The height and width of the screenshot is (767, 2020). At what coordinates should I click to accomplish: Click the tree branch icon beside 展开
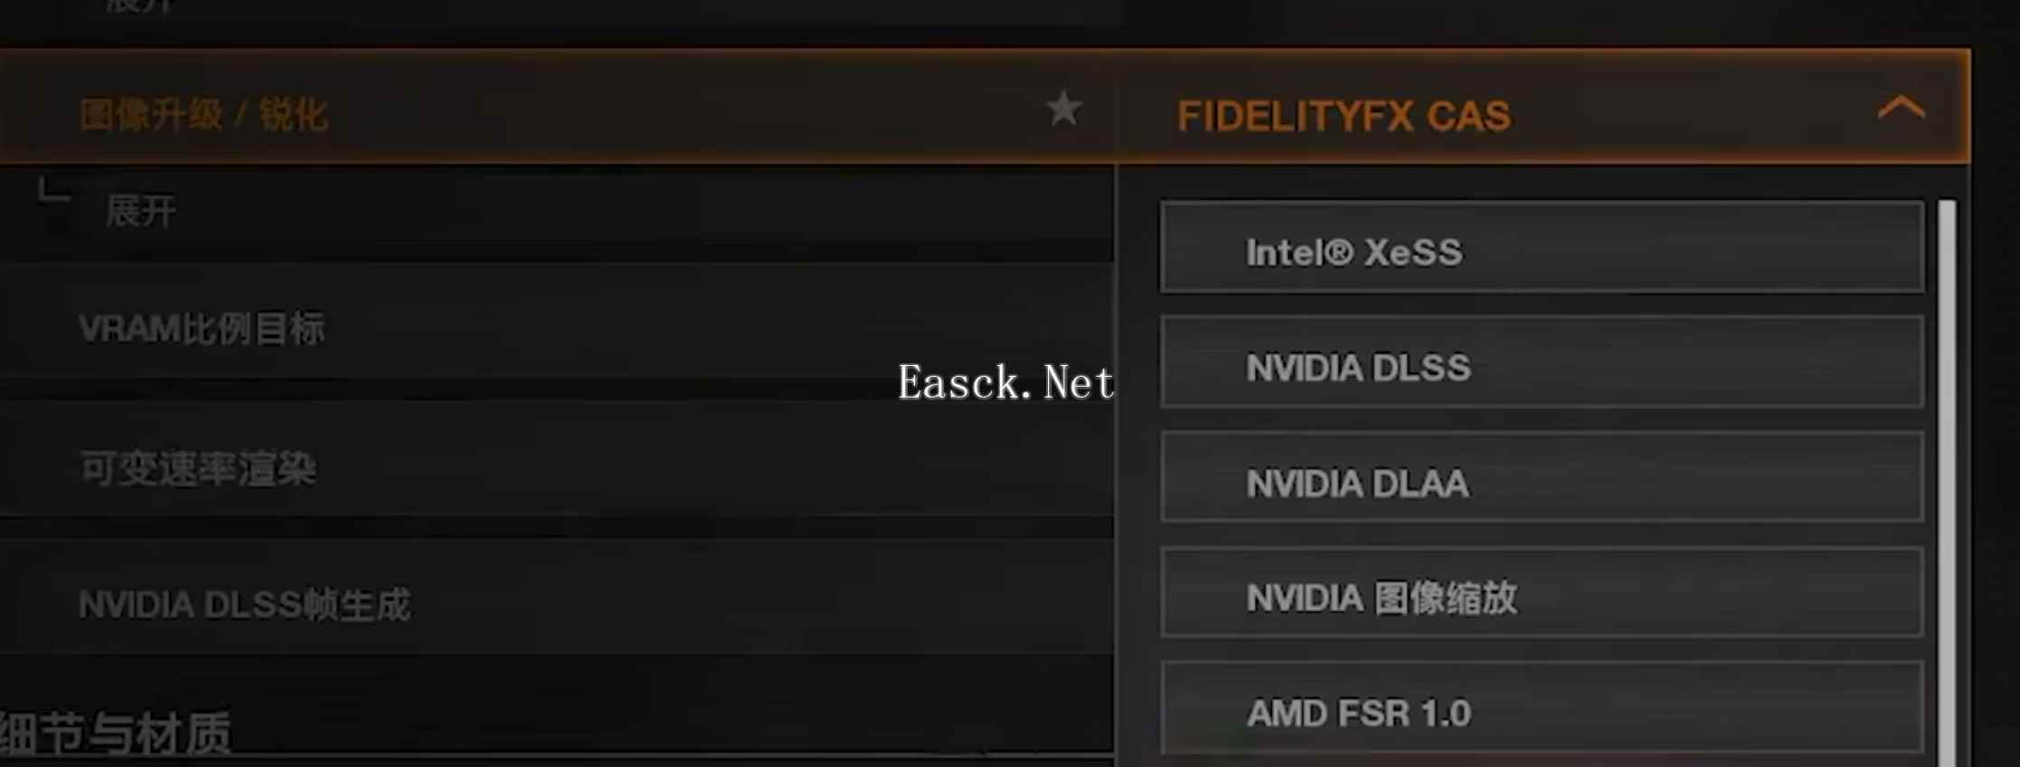[54, 192]
